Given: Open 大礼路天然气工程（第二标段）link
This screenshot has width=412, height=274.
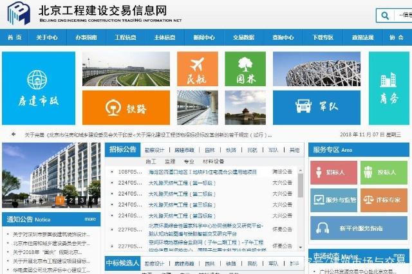Looking at the screenshot, I should [x=182, y=194].
